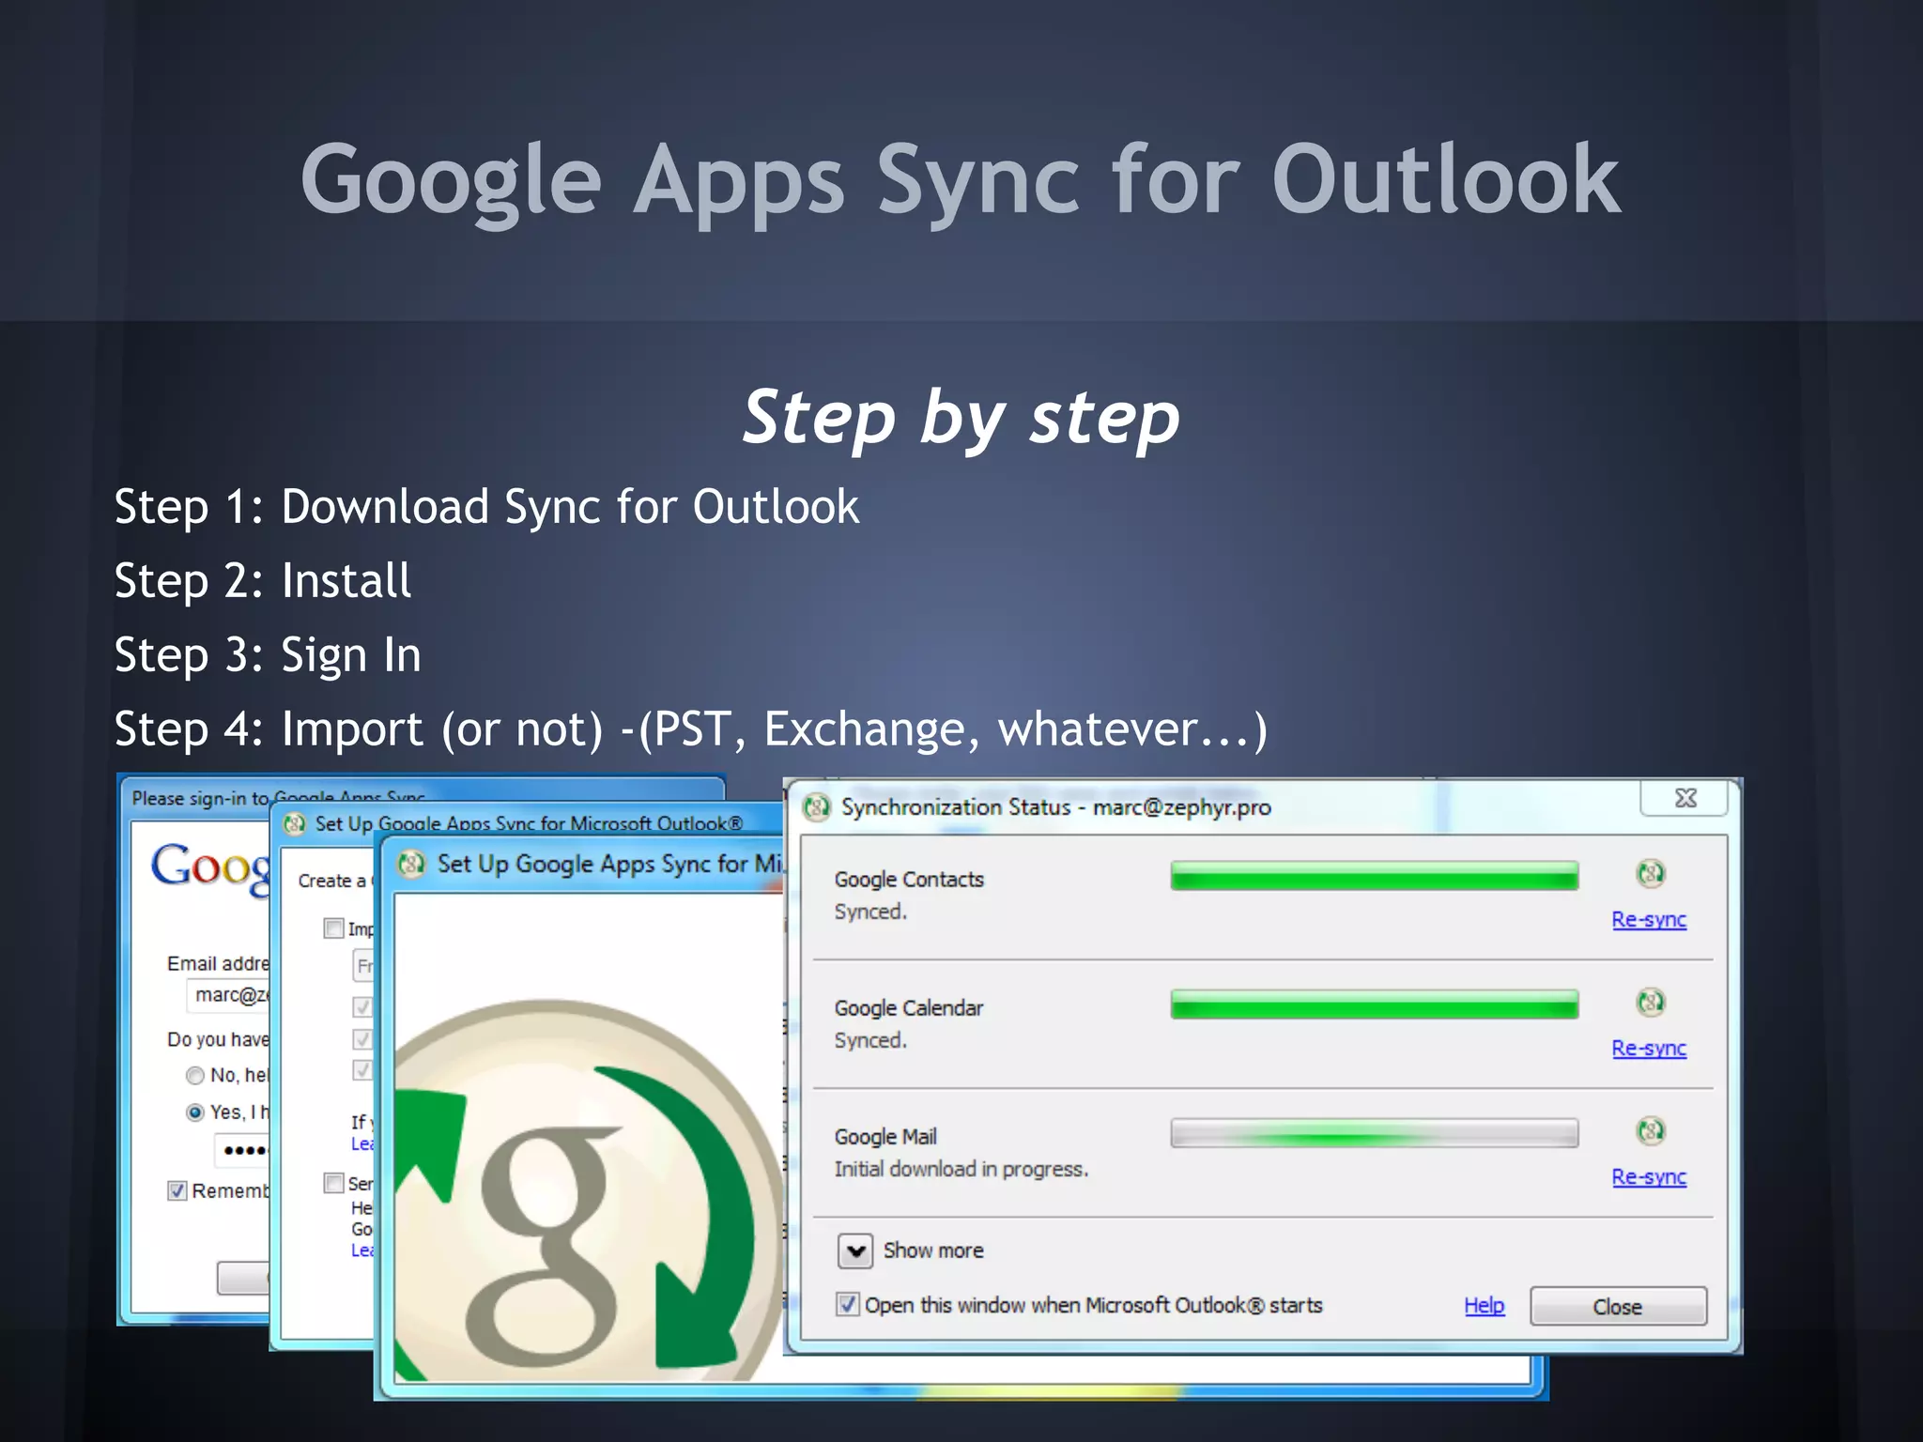This screenshot has height=1442, width=1923.
Task: Click the 'Create a' text in the back setup window
Action: click(x=332, y=882)
